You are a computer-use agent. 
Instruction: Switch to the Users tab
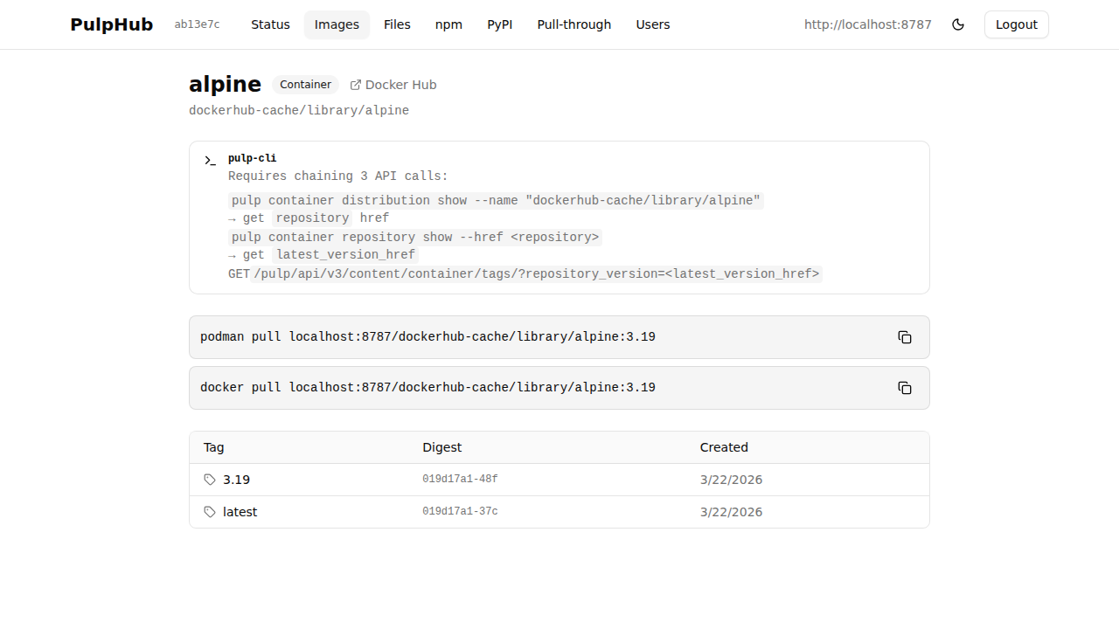click(653, 24)
